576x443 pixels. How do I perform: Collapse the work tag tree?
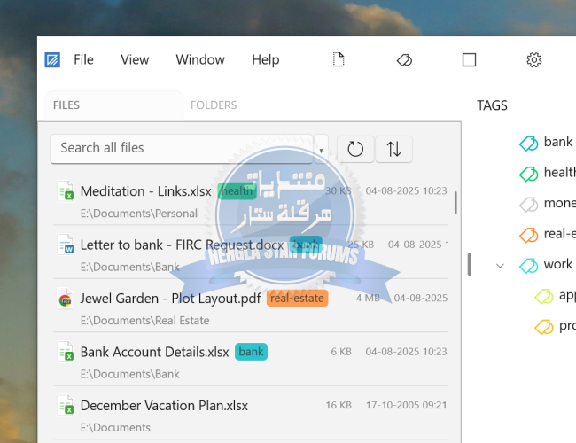[x=500, y=265]
